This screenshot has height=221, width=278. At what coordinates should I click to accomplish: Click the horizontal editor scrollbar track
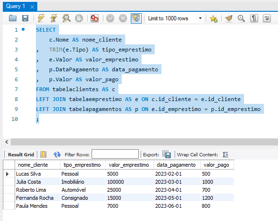coord(144,142)
